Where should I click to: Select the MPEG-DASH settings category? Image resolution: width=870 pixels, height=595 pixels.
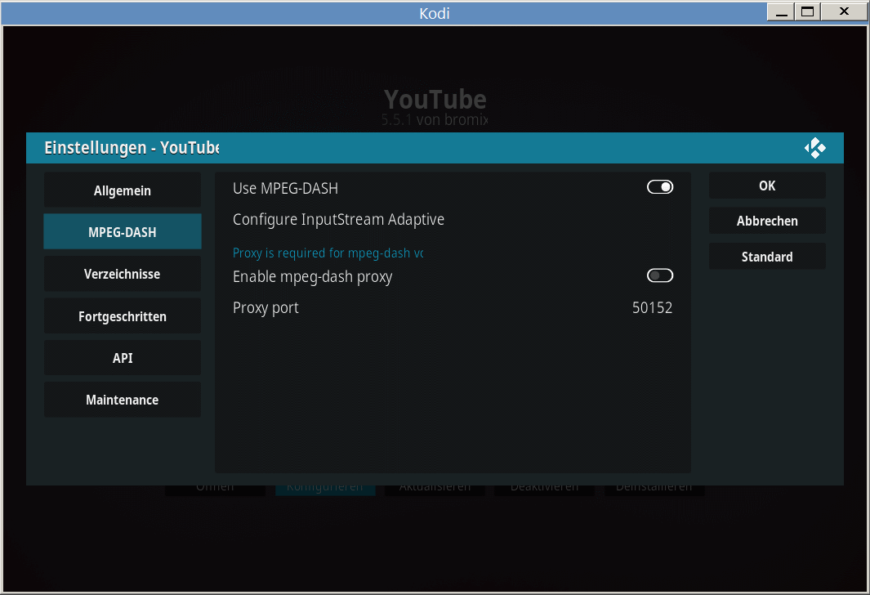[122, 232]
